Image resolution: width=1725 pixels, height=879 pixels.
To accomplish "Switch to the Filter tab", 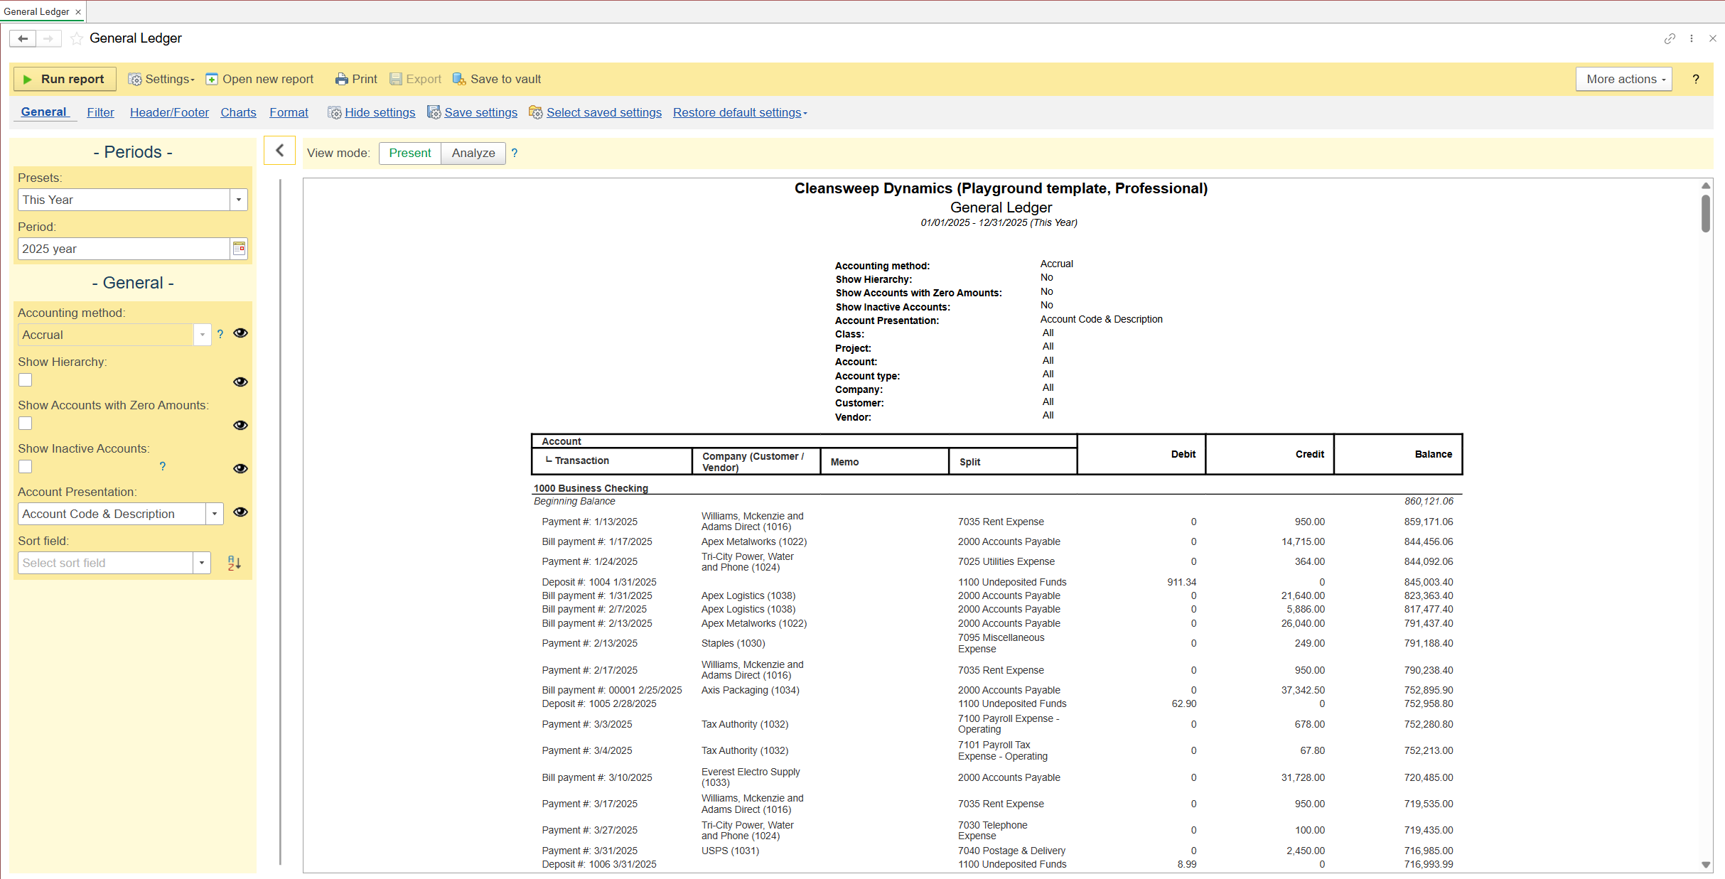I will (100, 112).
